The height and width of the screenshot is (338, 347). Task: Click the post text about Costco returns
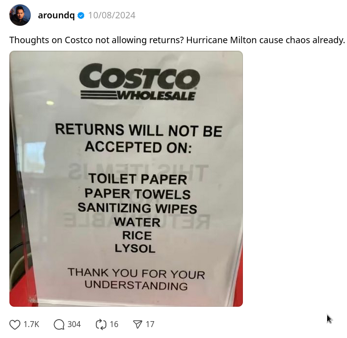pyautogui.click(x=177, y=40)
